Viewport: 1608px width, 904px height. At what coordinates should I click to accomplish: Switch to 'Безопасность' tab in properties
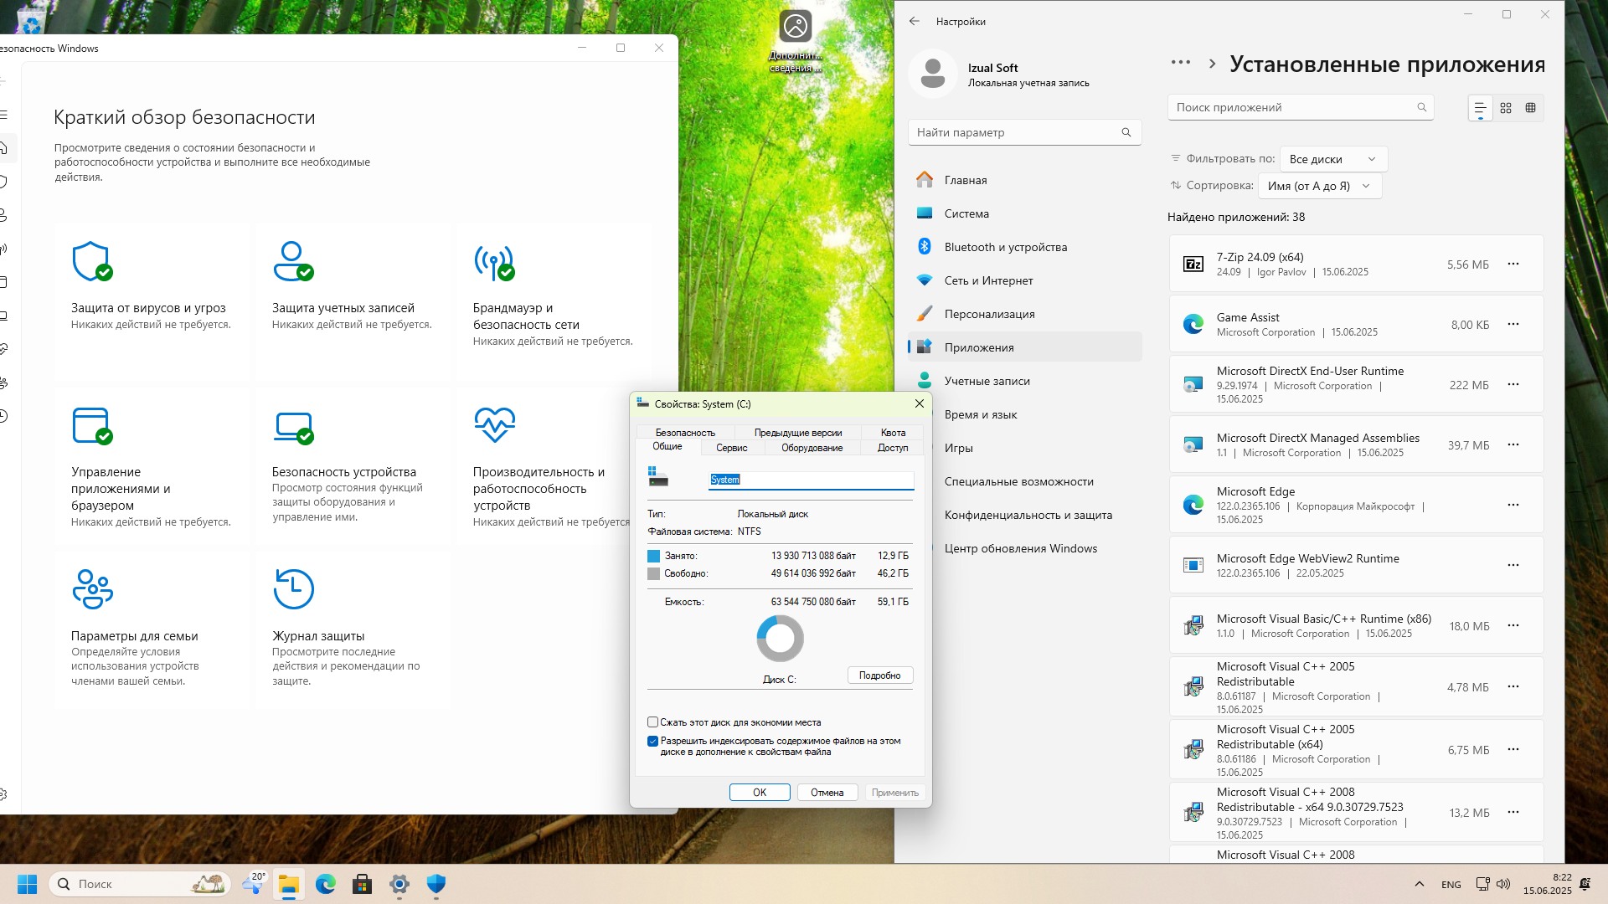685,433
